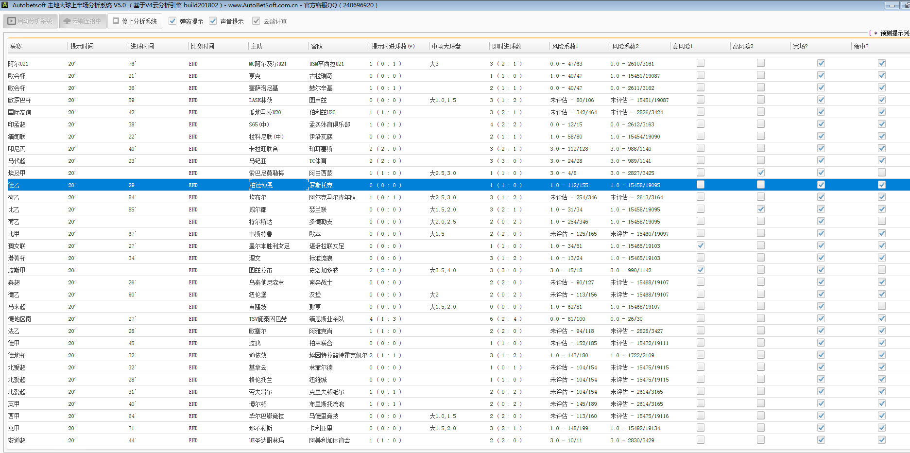This screenshot has width=910, height=453.
Task: Uncheck 高风险2 for the 索巴尼莫勒梅 row
Action: [760, 173]
